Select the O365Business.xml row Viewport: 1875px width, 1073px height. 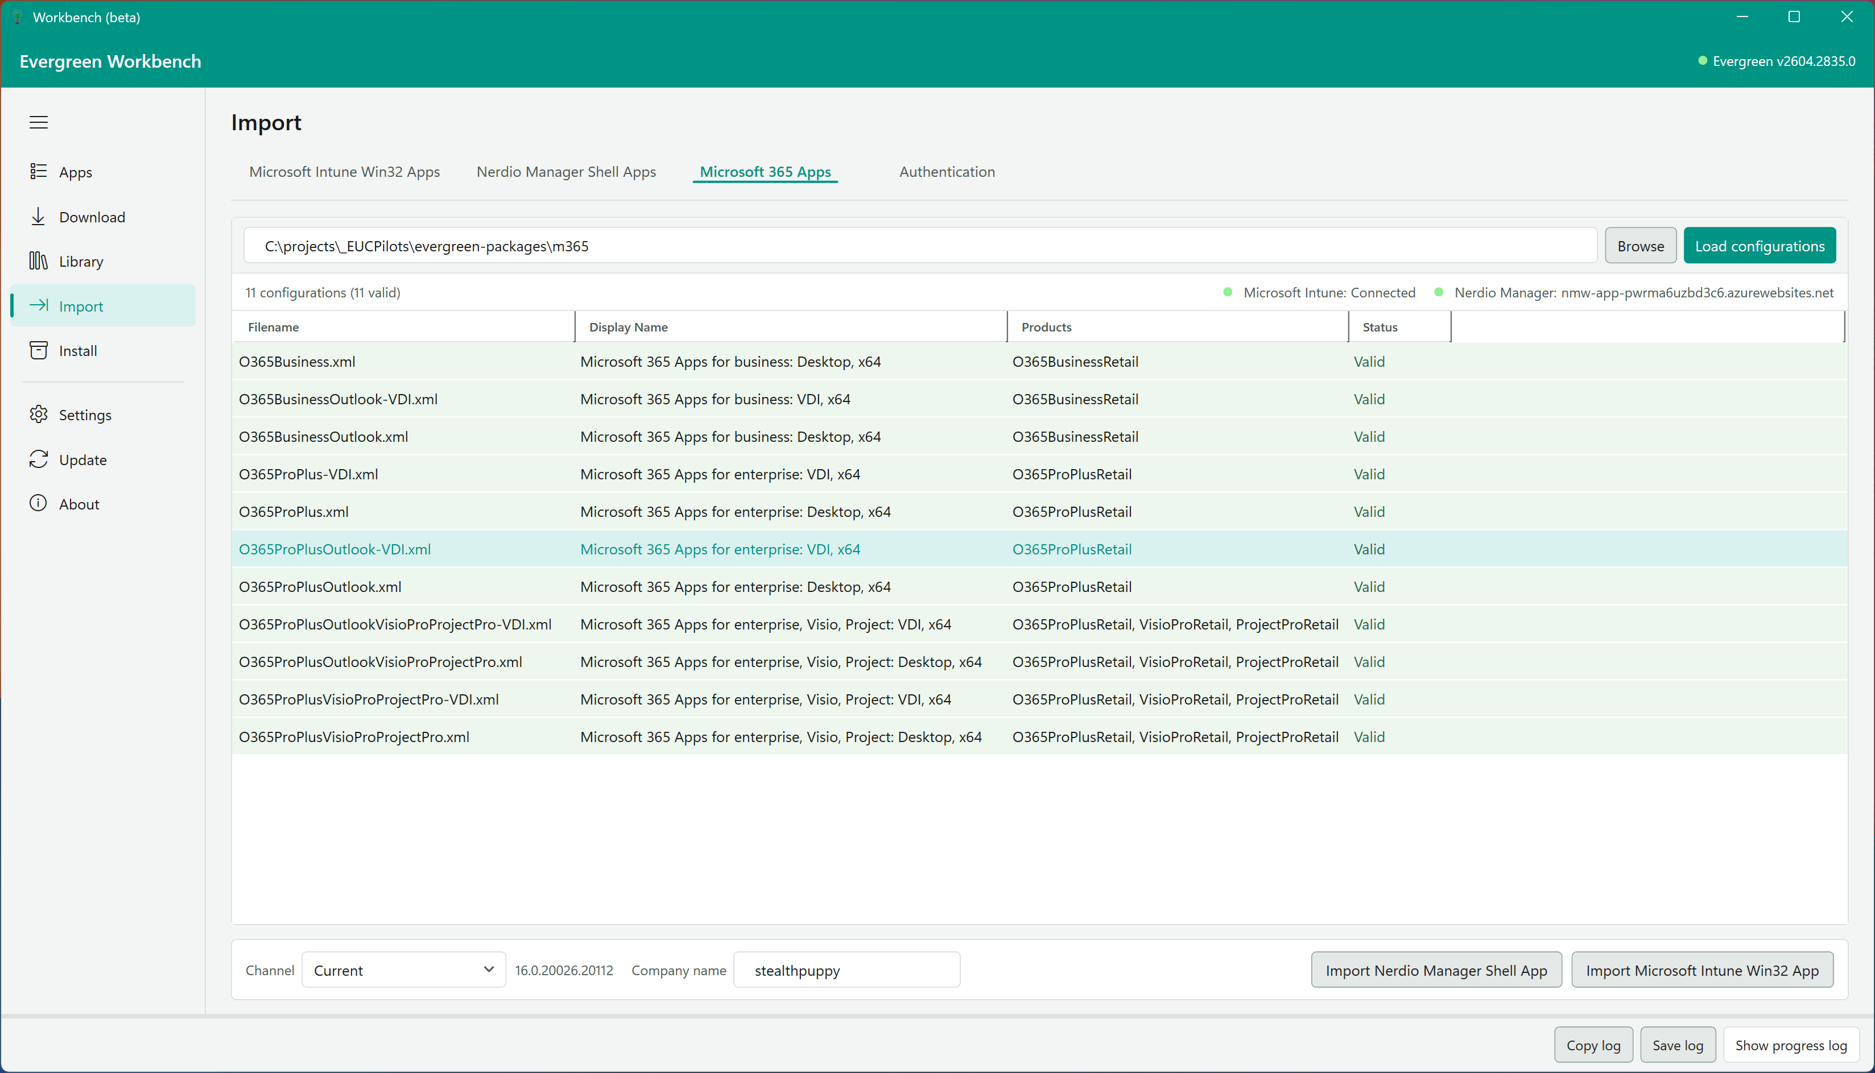point(1039,361)
